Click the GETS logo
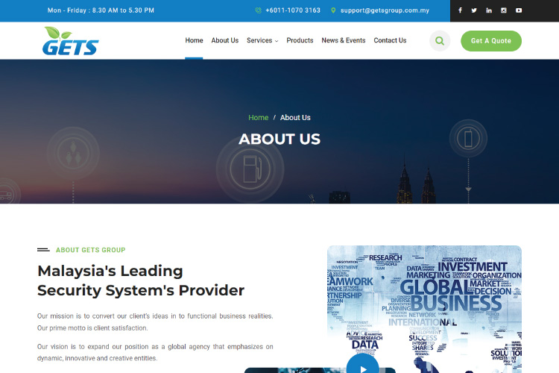This screenshot has height=373, width=559. (x=70, y=42)
